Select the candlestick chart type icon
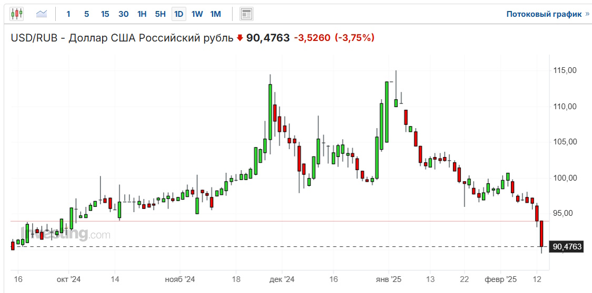 (17, 14)
